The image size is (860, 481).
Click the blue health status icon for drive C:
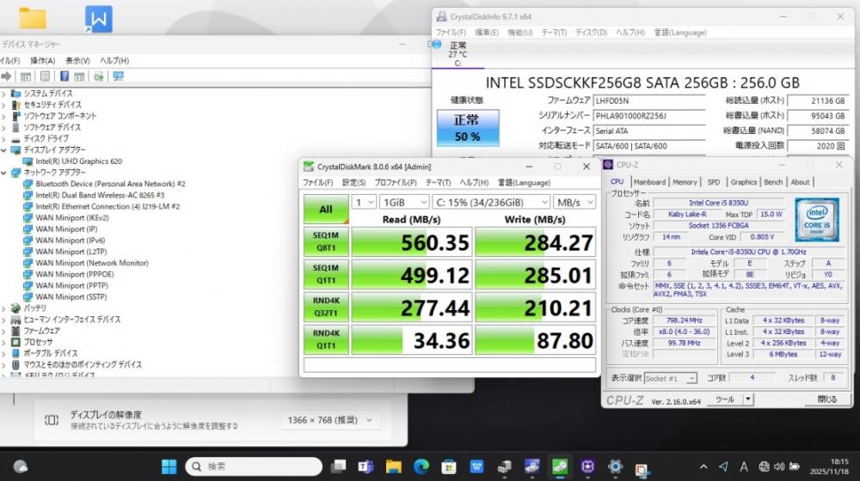(438, 45)
